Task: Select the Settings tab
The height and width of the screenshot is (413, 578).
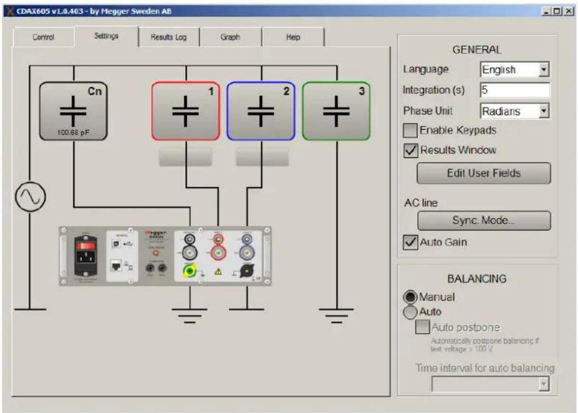Action: 106,36
